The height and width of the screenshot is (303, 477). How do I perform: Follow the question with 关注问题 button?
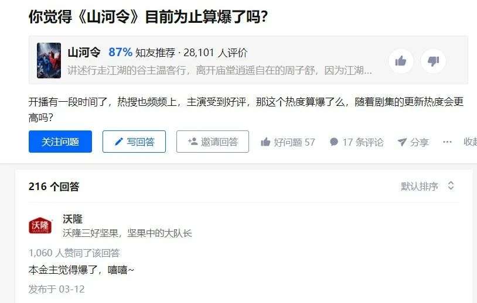click(x=60, y=142)
